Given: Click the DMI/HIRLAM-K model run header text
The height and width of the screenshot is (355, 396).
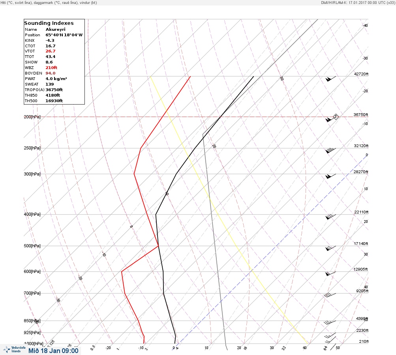Looking at the screenshot, I should pos(358,2).
